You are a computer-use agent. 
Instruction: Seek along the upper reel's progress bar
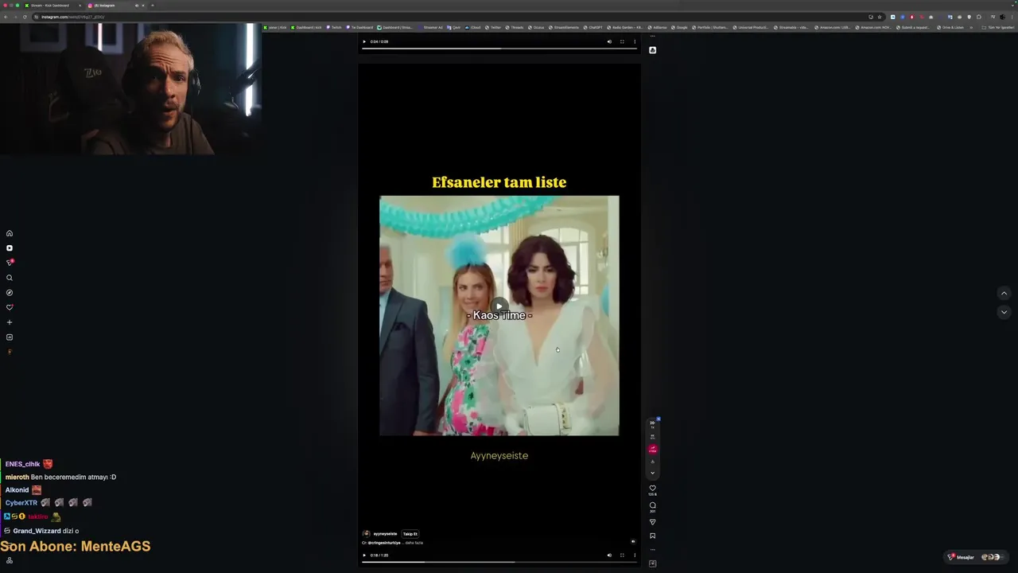499,49
